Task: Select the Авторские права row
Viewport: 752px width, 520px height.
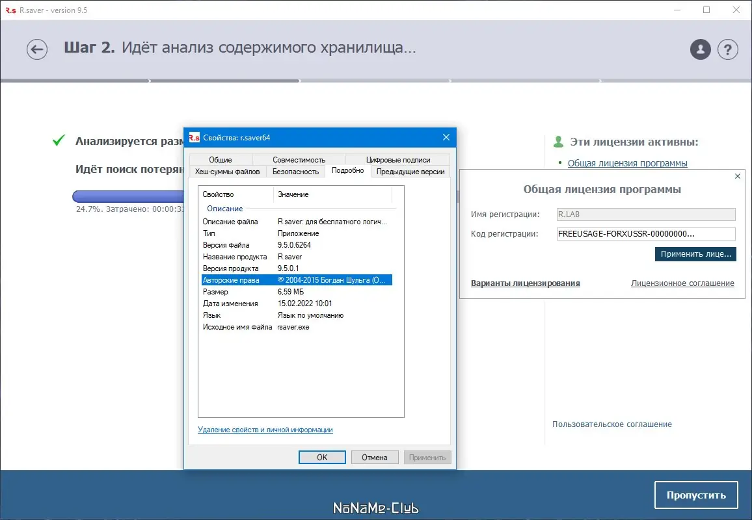Action: [x=297, y=280]
